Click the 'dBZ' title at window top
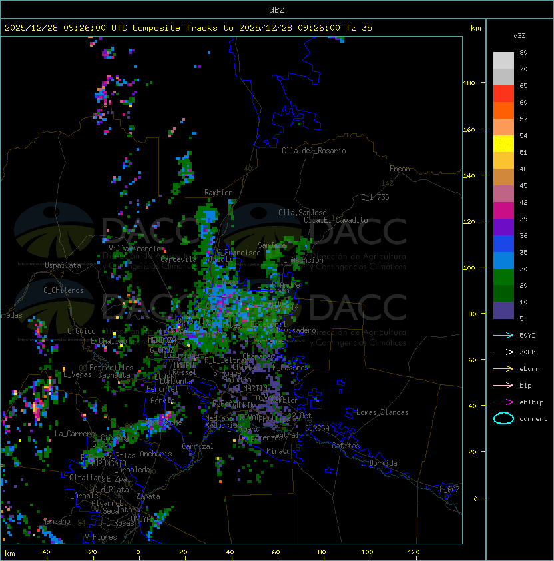This screenshot has height=561, width=554. [277, 9]
